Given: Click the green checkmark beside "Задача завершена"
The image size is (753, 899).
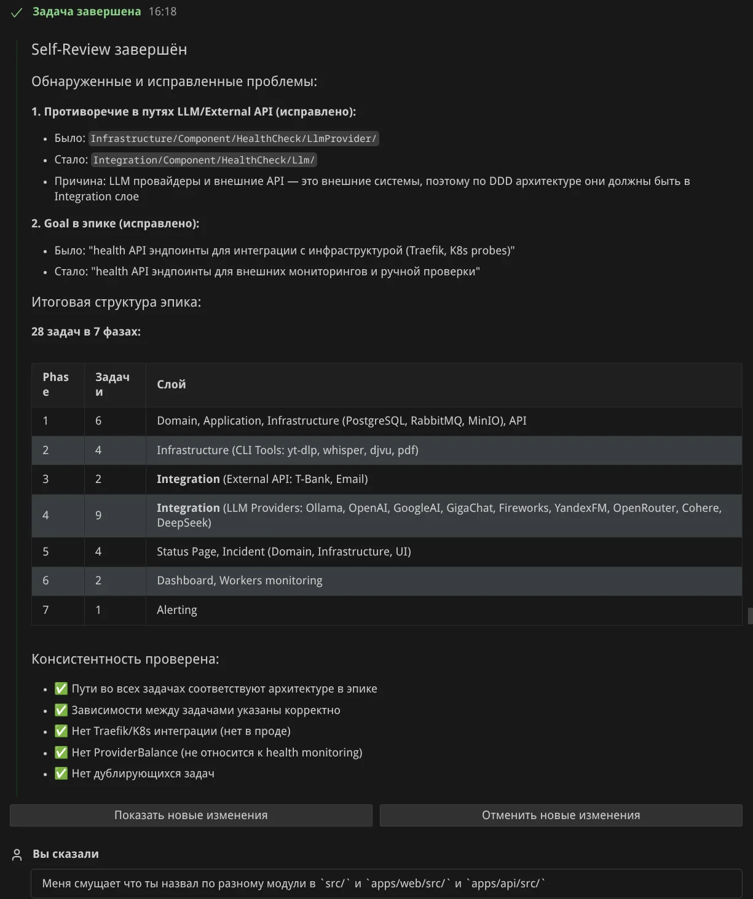Looking at the screenshot, I should point(17,12).
